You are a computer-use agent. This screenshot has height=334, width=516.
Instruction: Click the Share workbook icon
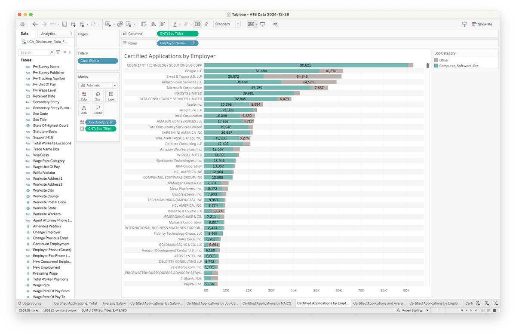point(275,25)
